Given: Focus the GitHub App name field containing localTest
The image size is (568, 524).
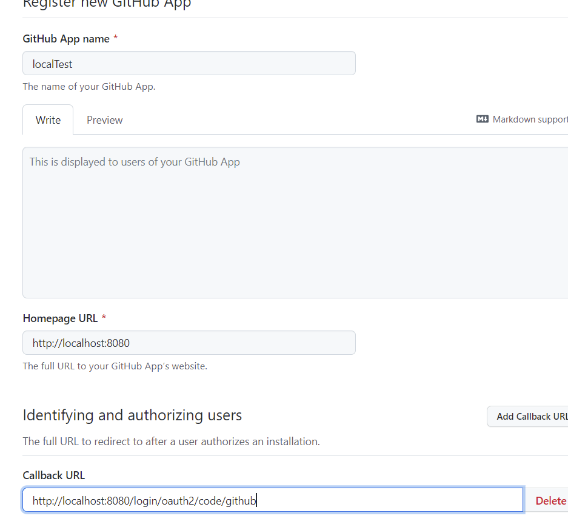Looking at the screenshot, I should (x=189, y=64).
